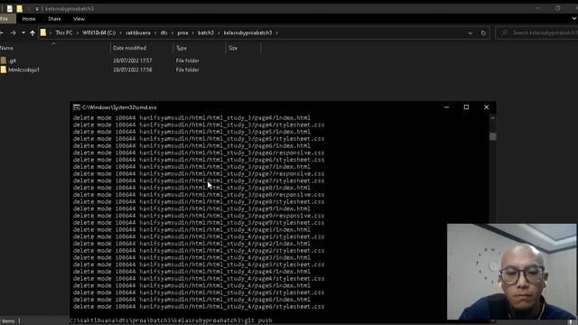Click quick access toolbar dropdown arrow
Viewport: 578px width, 325px height.
click(37, 8)
